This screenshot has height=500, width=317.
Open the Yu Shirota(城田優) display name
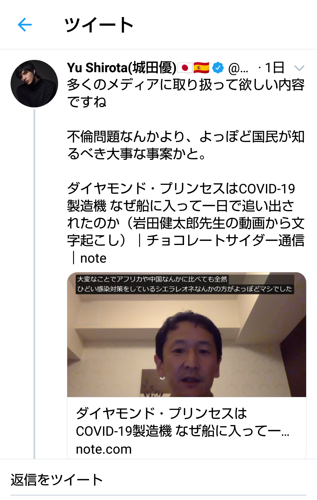click(122, 68)
